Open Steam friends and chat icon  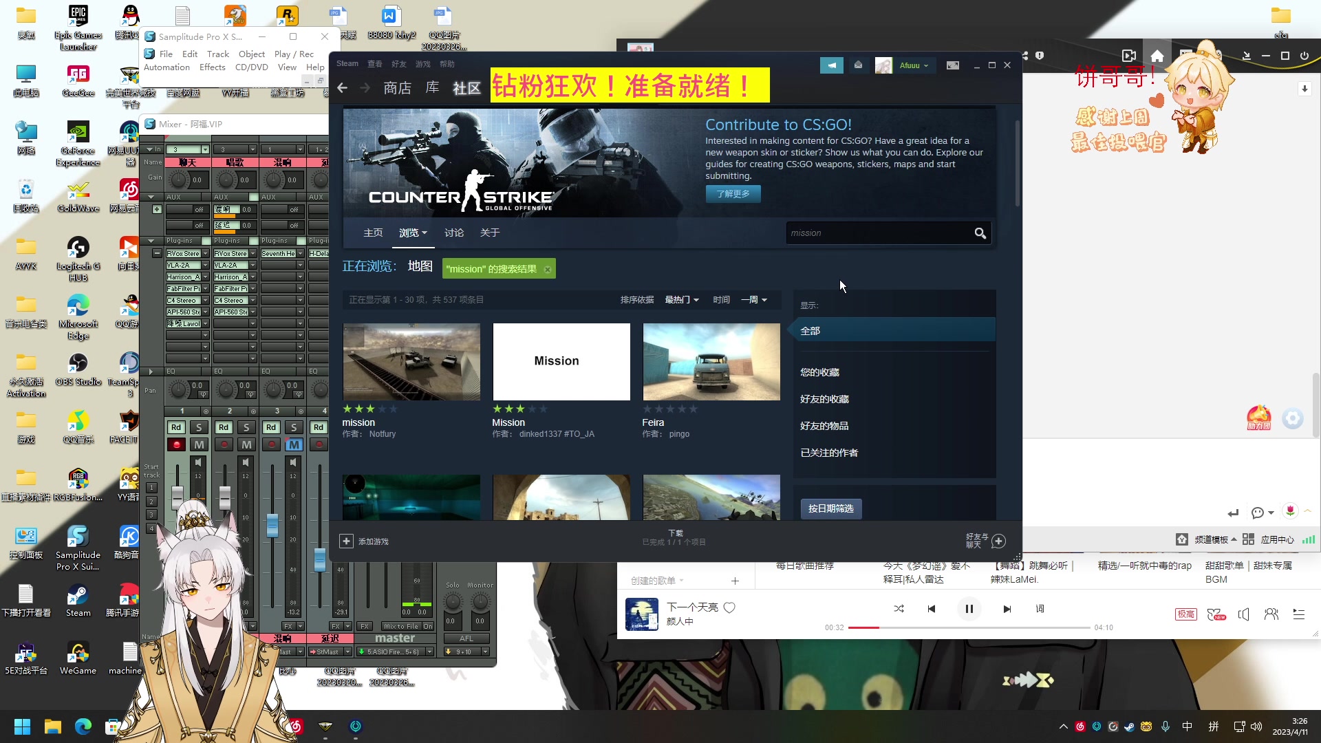(999, 541)
